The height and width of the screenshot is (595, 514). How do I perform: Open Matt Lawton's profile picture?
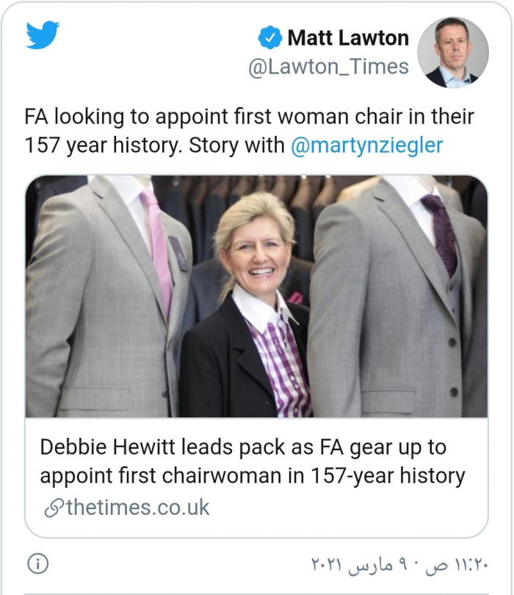click(452, 53)
